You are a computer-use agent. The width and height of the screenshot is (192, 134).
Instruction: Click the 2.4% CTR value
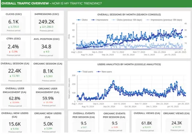click(13, 46)
